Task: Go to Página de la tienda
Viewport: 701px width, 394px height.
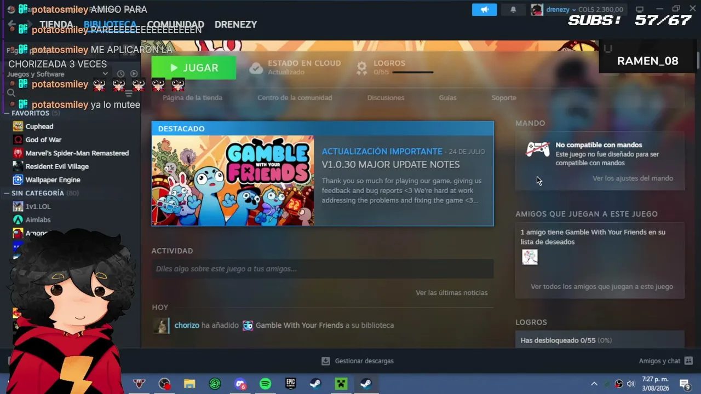Action: point(192,98)
